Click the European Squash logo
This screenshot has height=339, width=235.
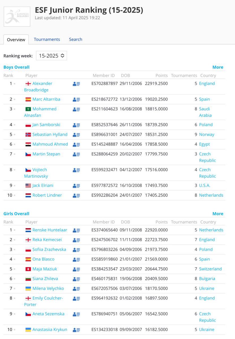pos(17,16)
